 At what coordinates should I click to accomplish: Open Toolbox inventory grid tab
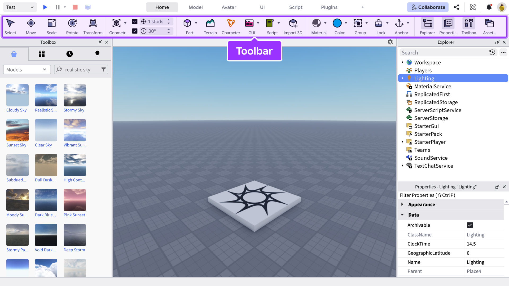pos(42,54)
